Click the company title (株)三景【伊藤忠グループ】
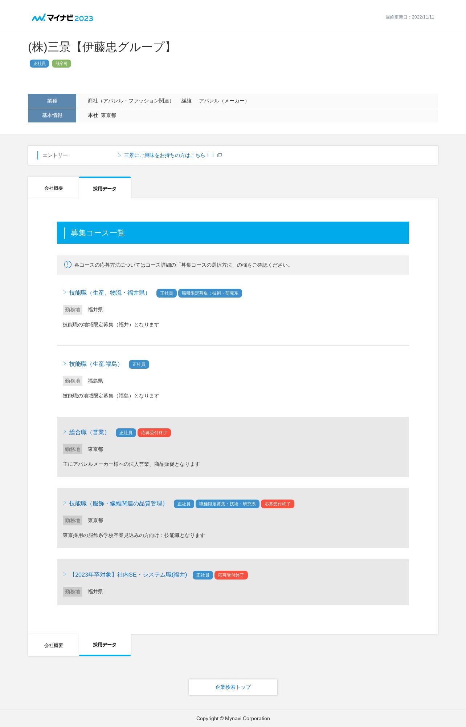Viewport: 466px width, 727px height. coord(102,47)
